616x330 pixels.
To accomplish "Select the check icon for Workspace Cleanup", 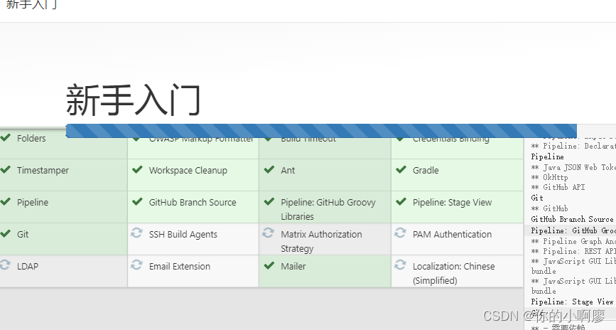I will tap(137, 170).
